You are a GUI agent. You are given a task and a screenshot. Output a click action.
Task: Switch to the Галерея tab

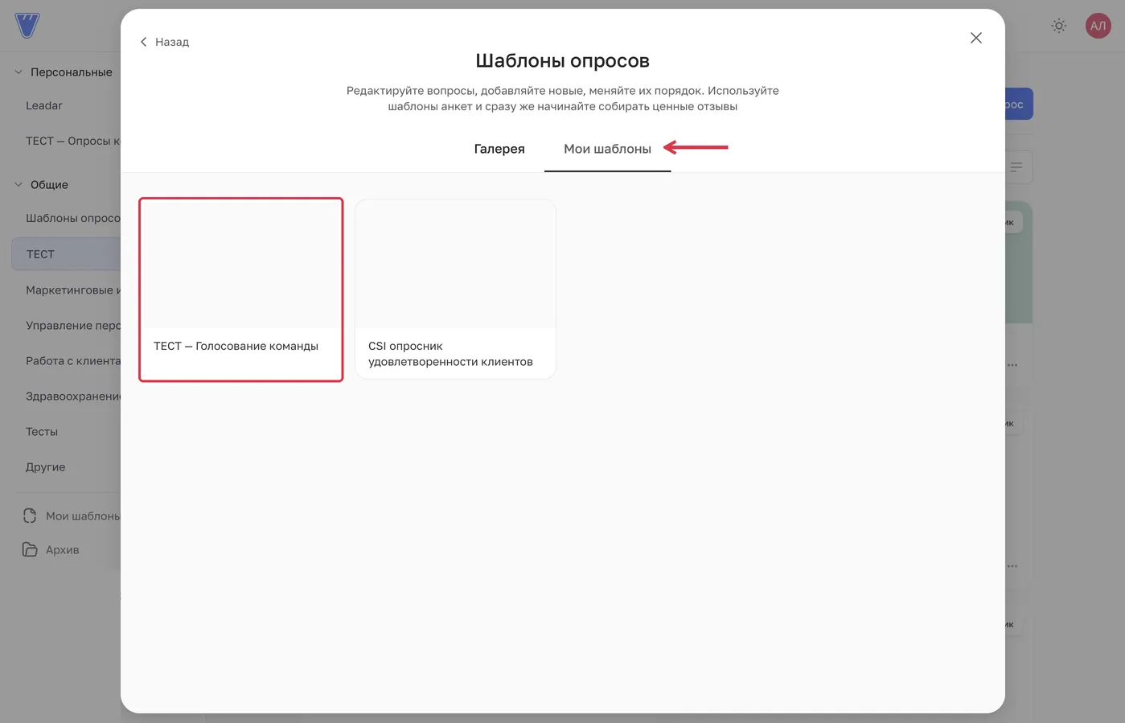point(499,149)
